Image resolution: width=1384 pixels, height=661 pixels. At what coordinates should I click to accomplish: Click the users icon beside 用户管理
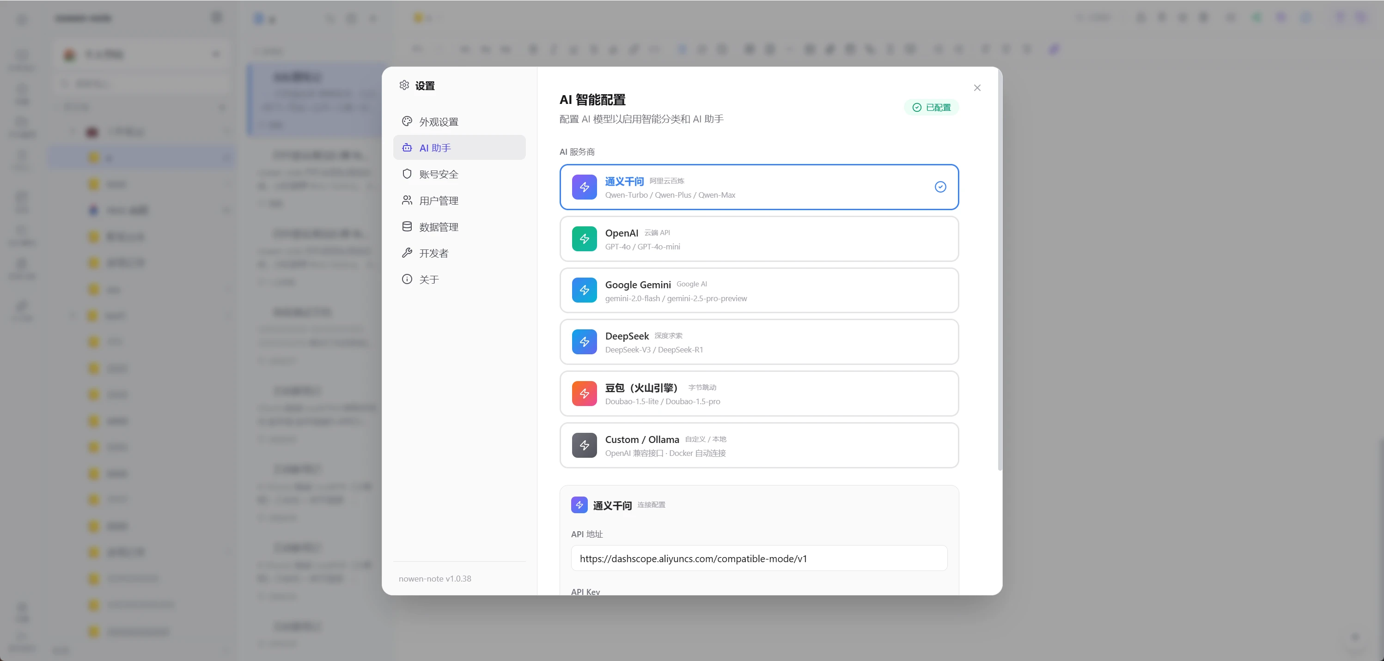click(x=407, y=200)
